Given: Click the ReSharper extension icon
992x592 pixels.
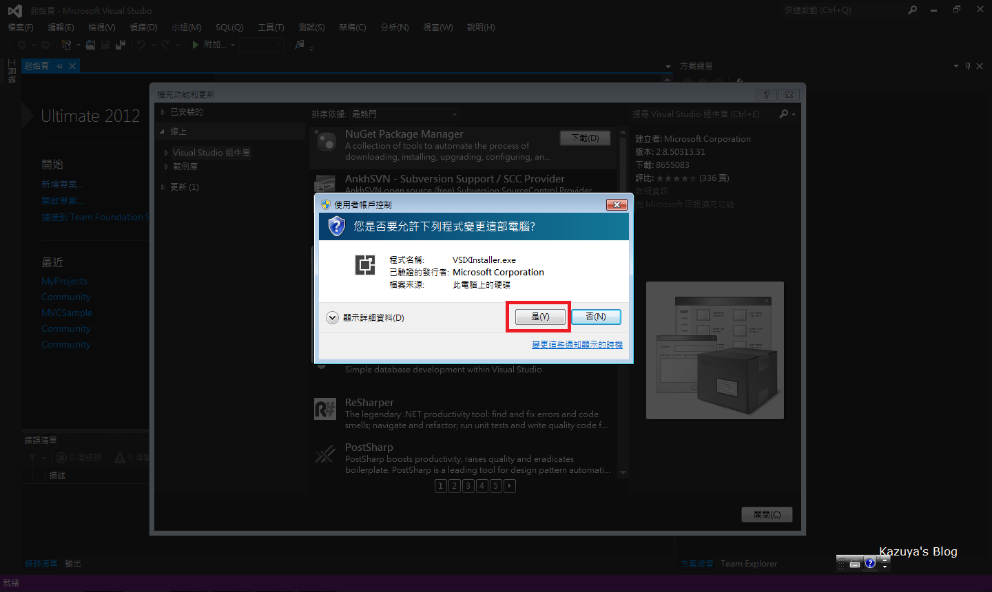Looking at the screenshot, I should pyautogui.click(x=325, y=410).
